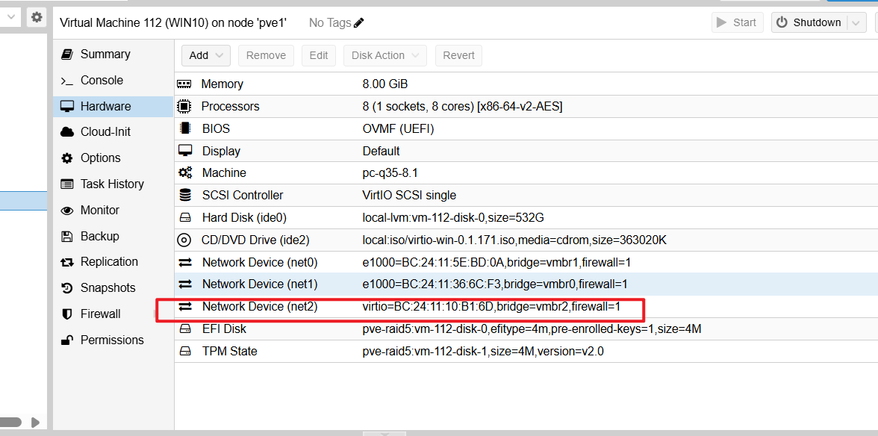This screenshot has height=436, width=878.
Task: Click the Processors CPU chip icon
Action: tap(184, 106)
